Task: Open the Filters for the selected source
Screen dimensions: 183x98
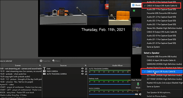Action: pos(56,61)
